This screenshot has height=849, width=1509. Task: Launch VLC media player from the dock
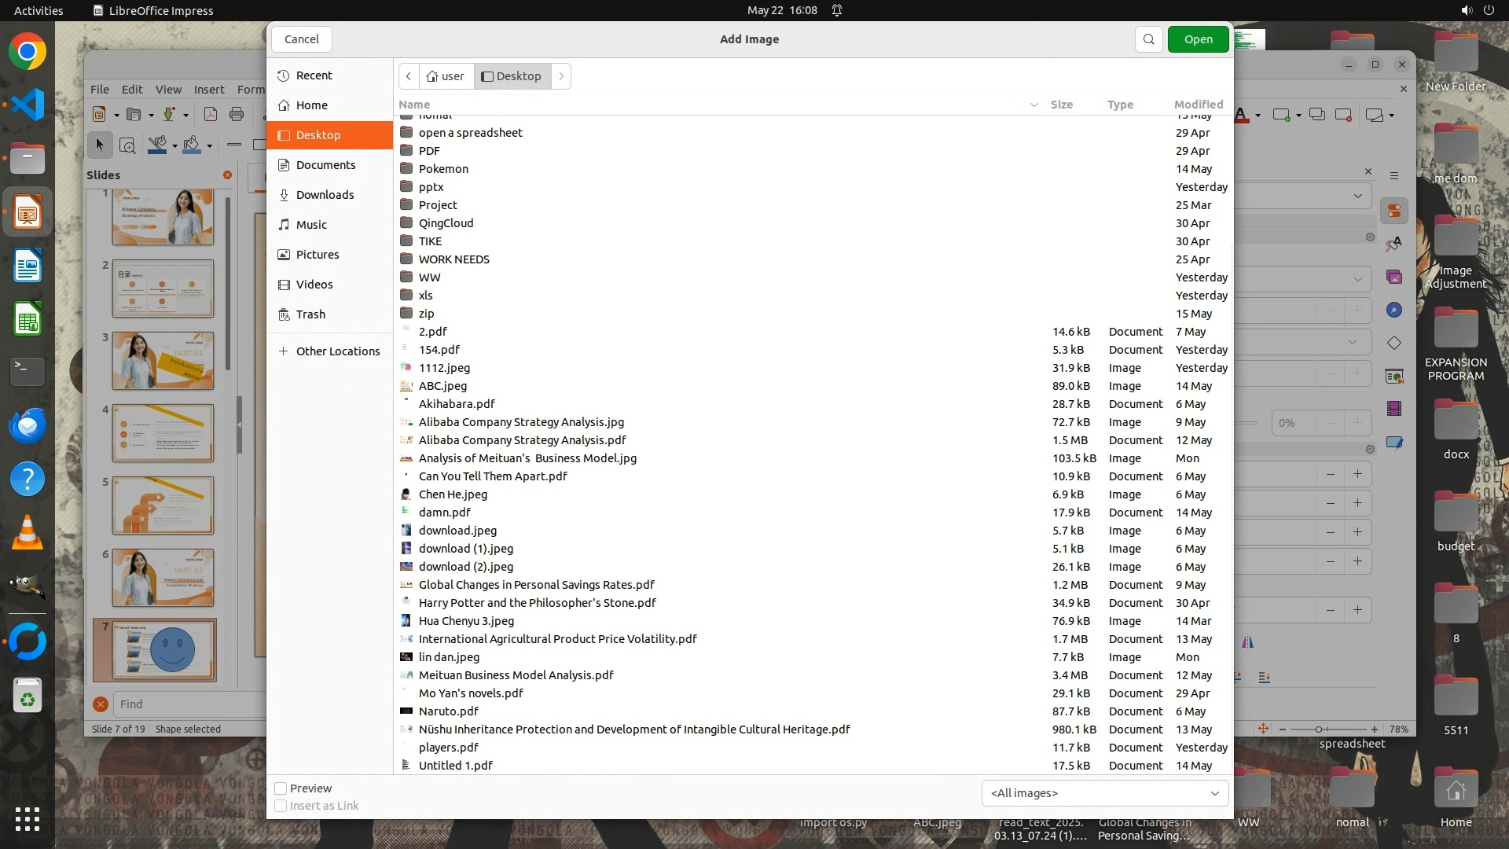[28, 533]
